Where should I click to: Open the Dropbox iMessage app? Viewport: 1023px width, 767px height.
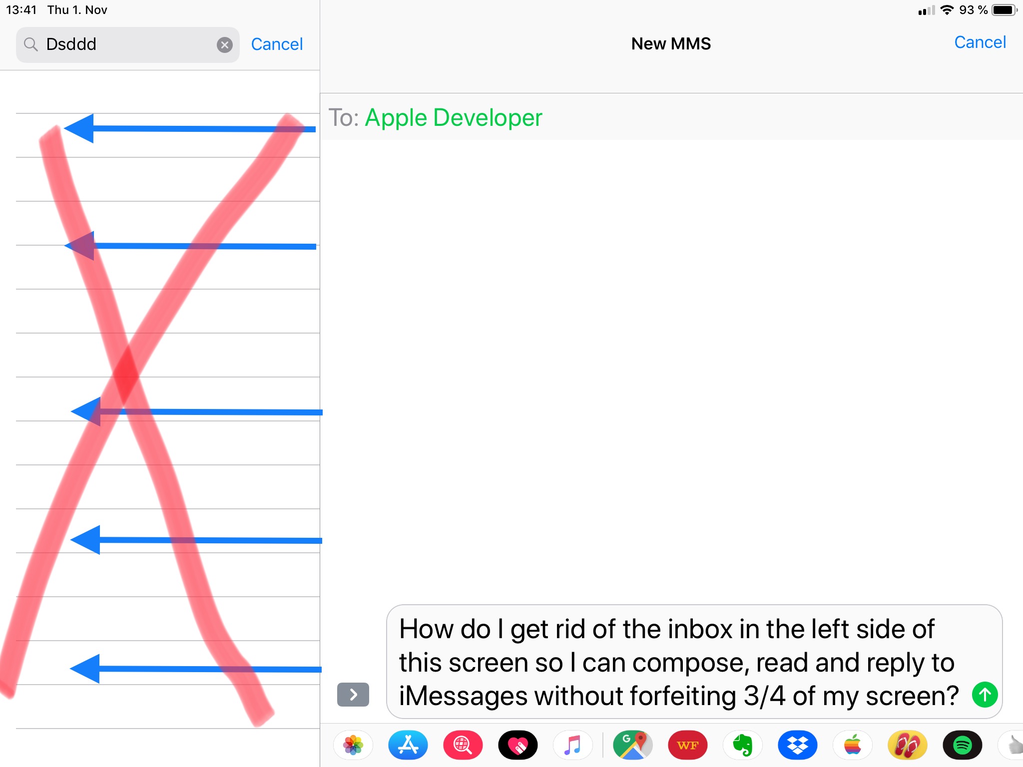click(797, 745)
